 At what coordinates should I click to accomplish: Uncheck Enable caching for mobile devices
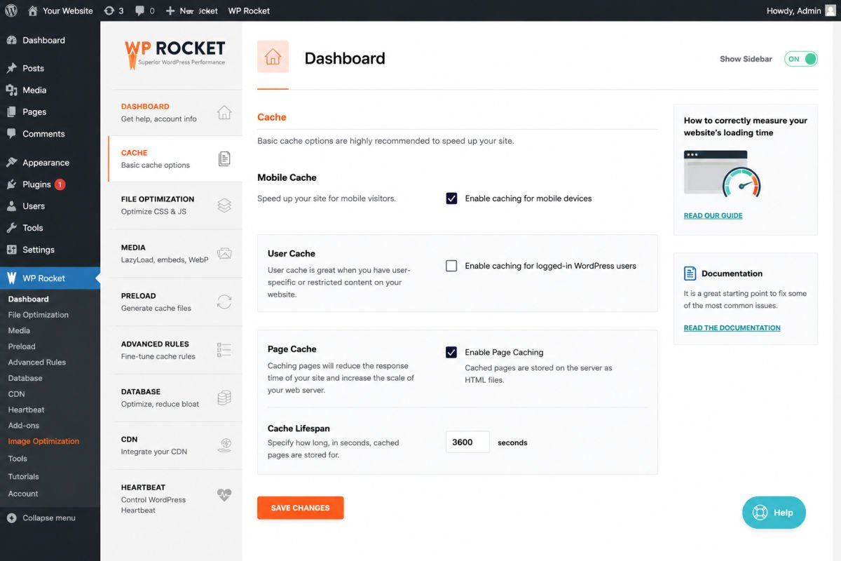(x=451, y=198)
